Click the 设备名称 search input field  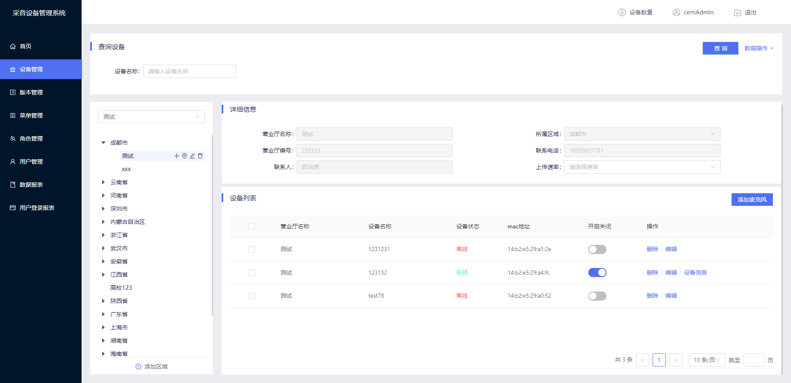[190, 71]
